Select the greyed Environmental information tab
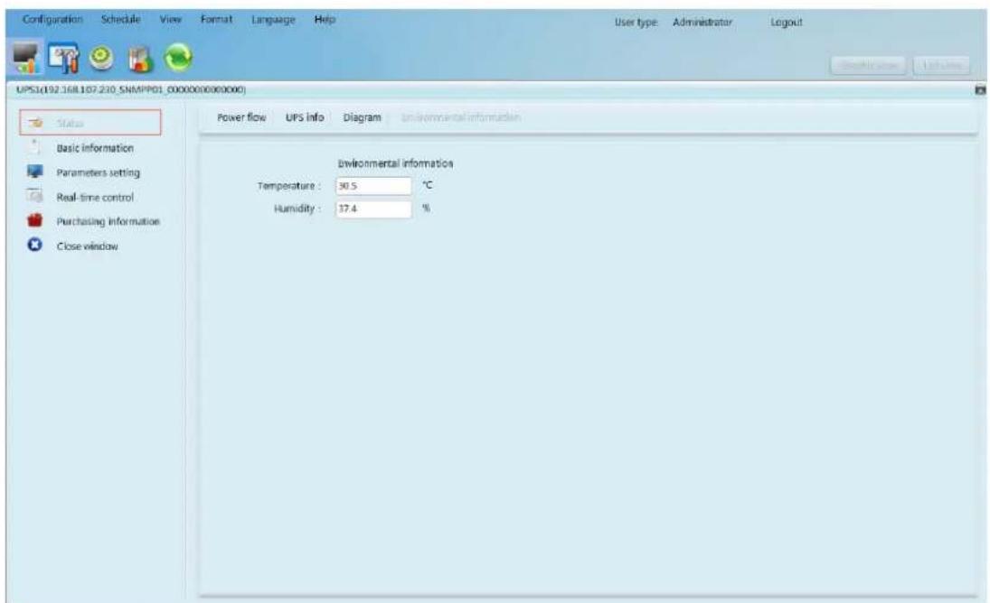 [460, 117]
